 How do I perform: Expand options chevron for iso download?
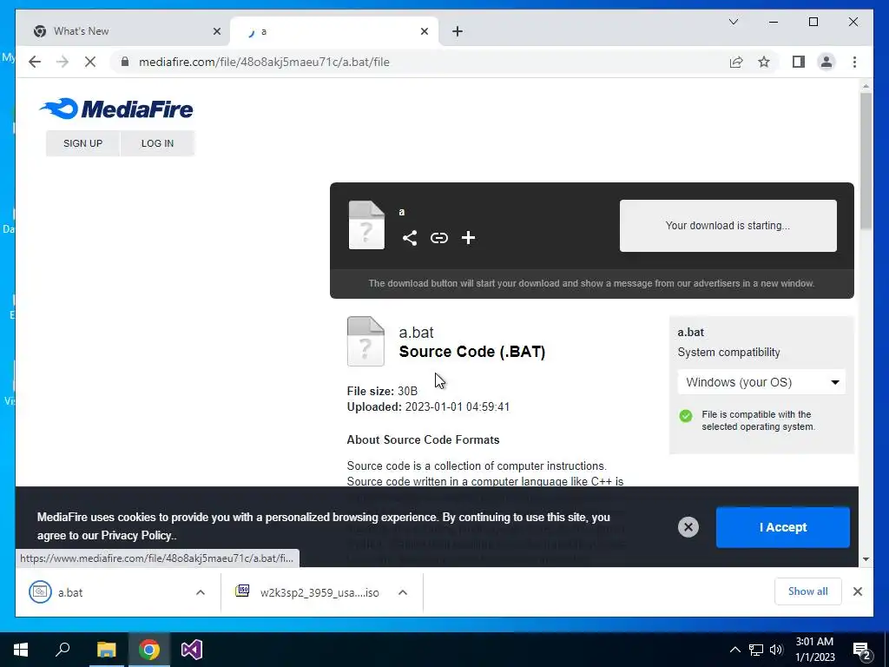coord(403,592)
